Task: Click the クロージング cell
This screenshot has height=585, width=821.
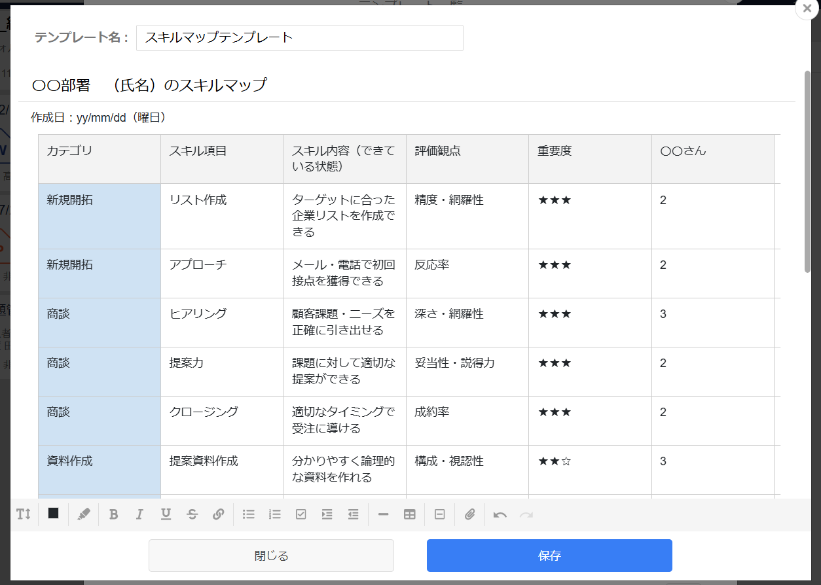Action: (x=222, y=421)
